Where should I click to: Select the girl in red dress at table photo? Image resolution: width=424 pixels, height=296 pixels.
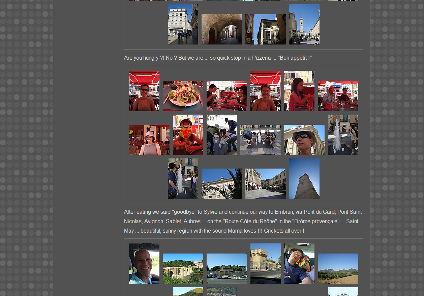[x=299, y=91]
